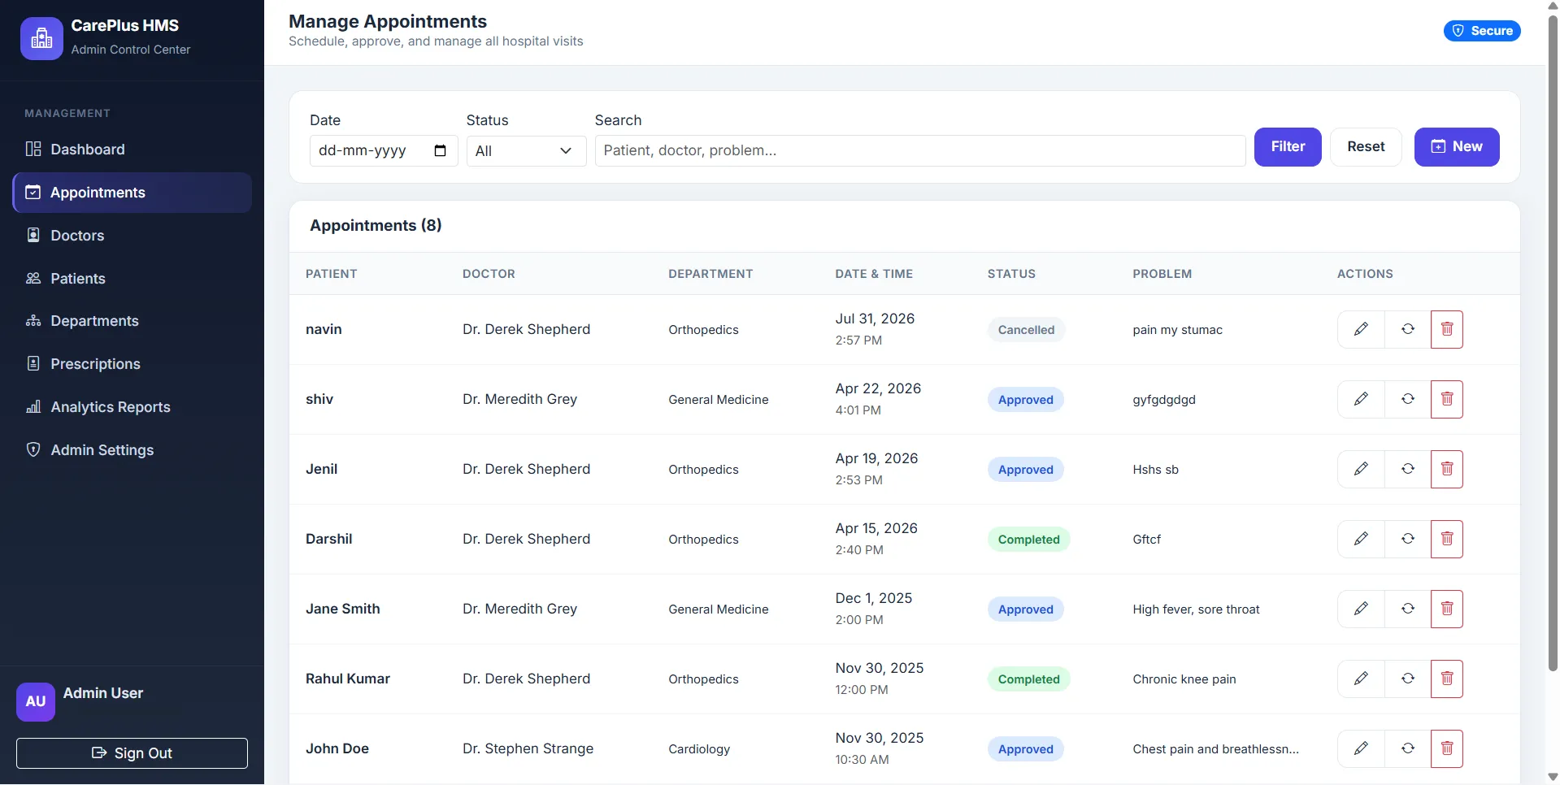Change status of John Doe's appointment
Image resolution: width=1560 pixels, height=785 pixels.
[1408, 748]
